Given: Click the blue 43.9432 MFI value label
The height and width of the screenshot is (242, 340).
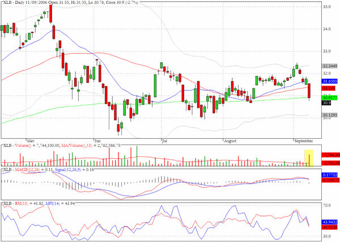Looking at the screenshot, I should coord(330,222).
